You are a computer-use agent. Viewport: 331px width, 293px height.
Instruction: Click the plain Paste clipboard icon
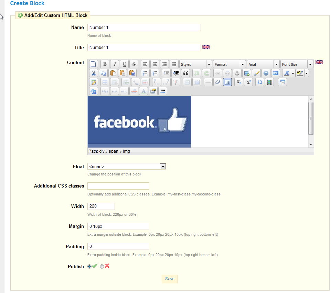pyautogui.click(x=113, y=73)
